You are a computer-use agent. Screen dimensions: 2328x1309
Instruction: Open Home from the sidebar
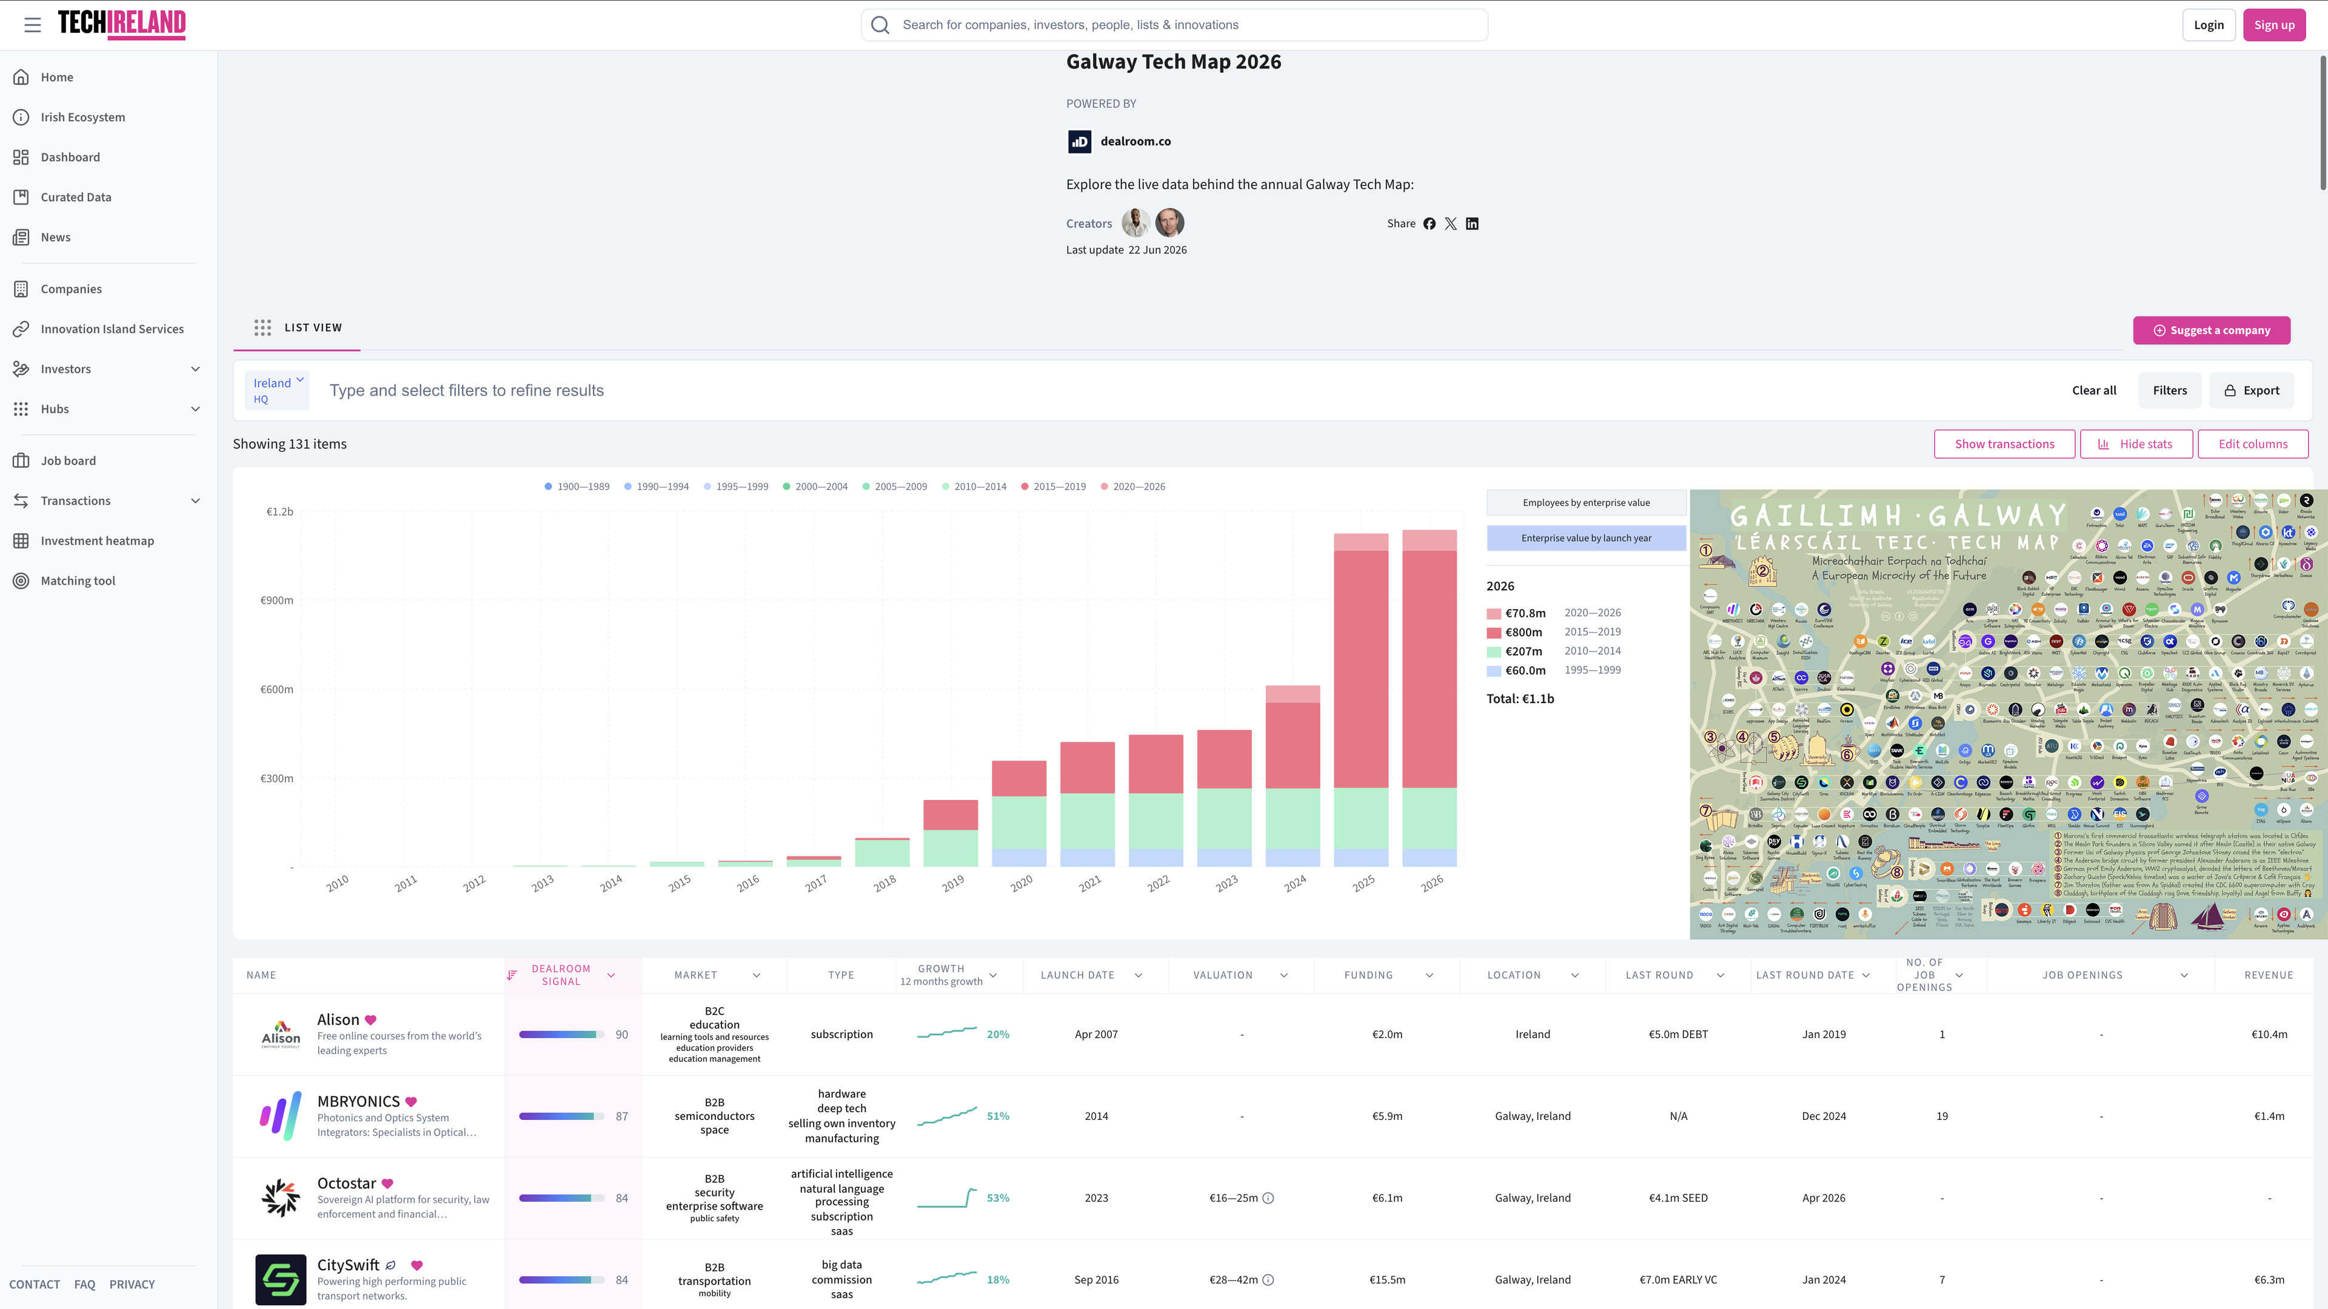pyautogui.click(x=57, y=77)
